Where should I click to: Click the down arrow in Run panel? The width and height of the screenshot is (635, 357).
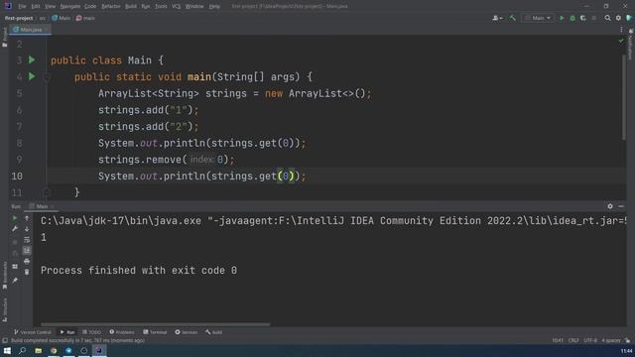(x=27, y=229)
